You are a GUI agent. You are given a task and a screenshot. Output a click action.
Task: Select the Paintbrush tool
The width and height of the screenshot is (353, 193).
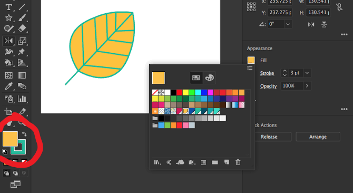(x=22, y=17)
